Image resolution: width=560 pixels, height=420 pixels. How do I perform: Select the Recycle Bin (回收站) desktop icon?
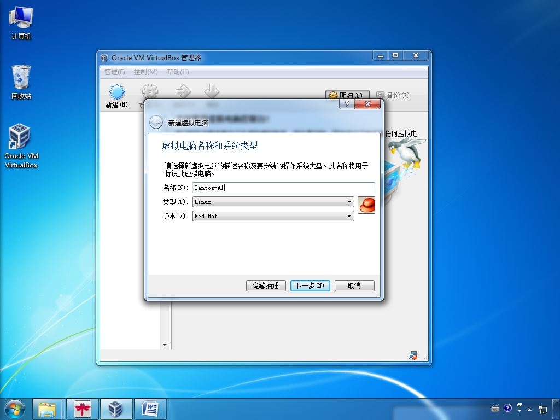21,82
